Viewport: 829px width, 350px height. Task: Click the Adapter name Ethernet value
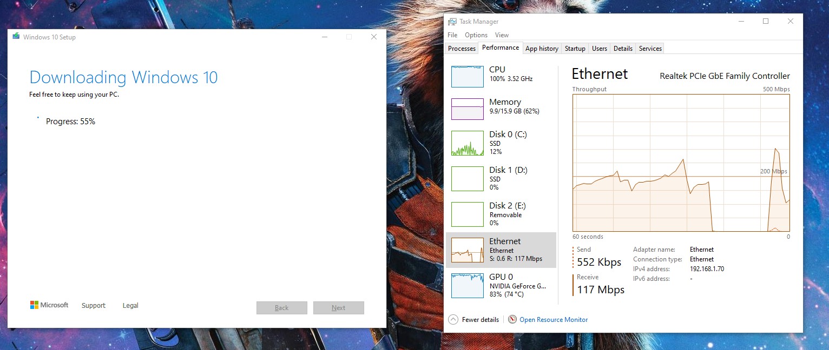(702, 250)
